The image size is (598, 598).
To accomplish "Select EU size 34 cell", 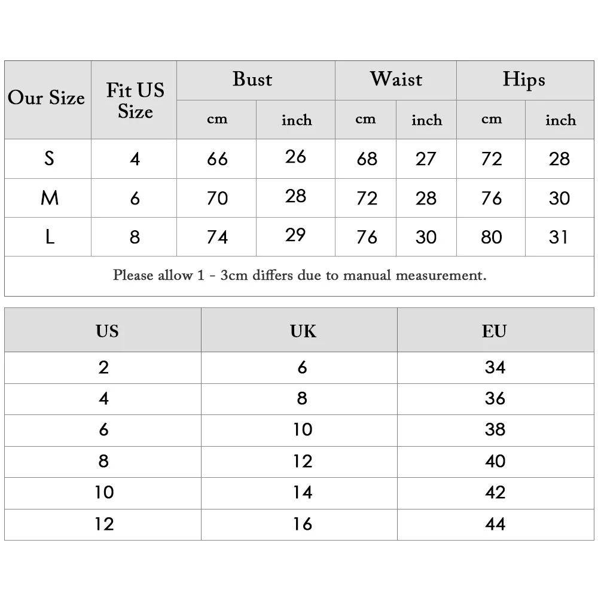I will [496, 368].
